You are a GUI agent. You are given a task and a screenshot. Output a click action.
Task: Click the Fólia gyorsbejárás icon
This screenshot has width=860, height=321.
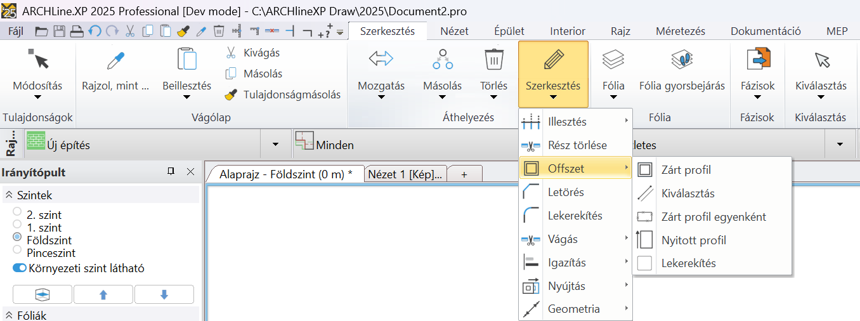click(x=682, y=59)
